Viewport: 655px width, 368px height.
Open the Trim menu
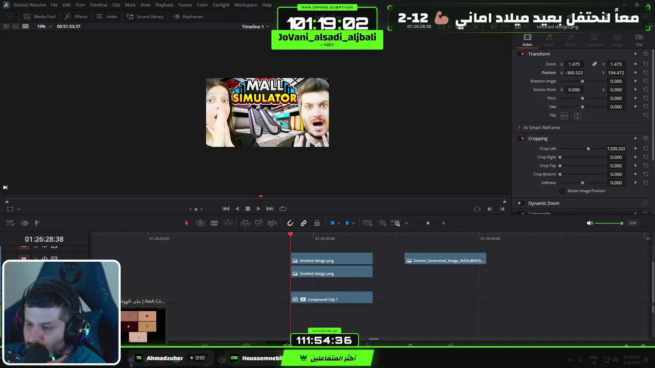click(80, 5)
